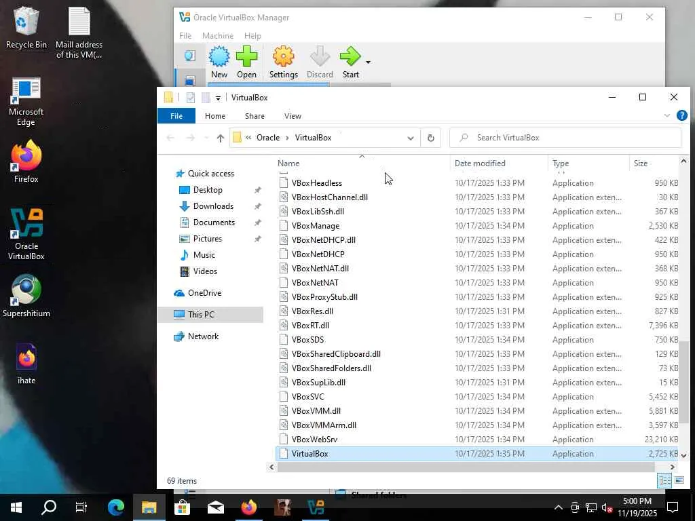Switch to Details view icon
The height and width of the screenshot is (521, 695).
point(664,481)
